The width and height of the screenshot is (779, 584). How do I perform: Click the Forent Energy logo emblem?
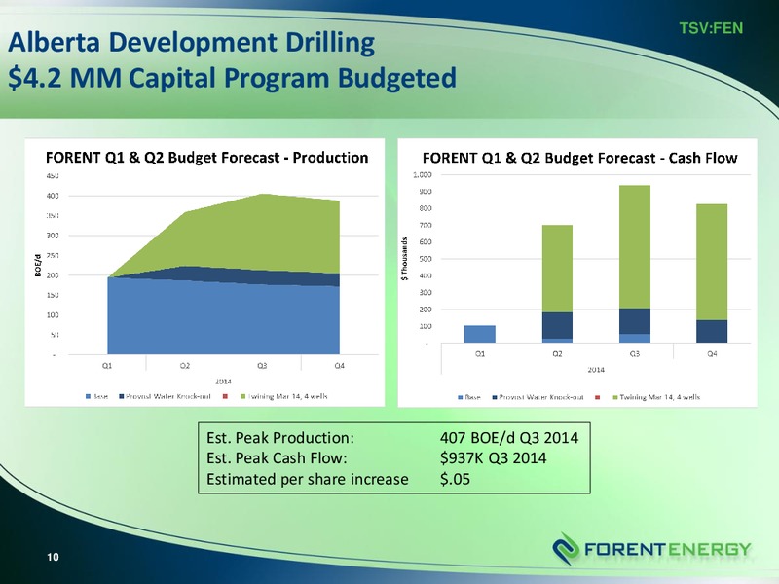click(566, 548)
